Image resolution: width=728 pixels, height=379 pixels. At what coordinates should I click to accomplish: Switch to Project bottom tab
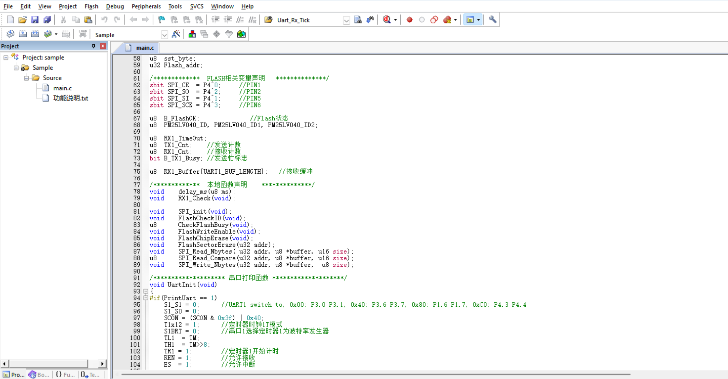[14, 375]
